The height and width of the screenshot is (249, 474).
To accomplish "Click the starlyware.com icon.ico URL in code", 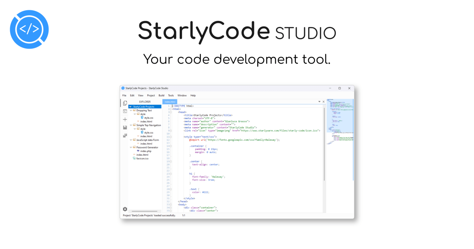I will click(x=280, y=130).
